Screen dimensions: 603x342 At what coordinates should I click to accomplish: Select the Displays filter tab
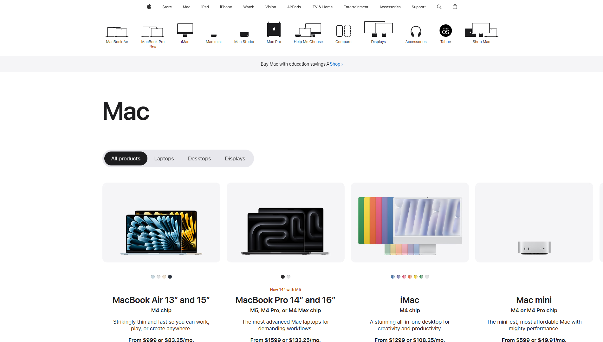(x=235, y=158)
